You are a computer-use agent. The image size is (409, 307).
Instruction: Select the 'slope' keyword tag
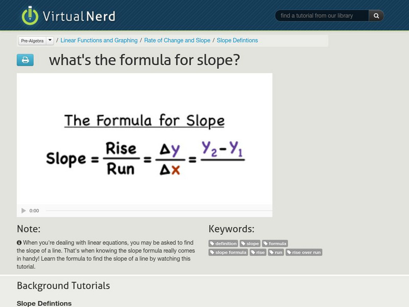251,244
